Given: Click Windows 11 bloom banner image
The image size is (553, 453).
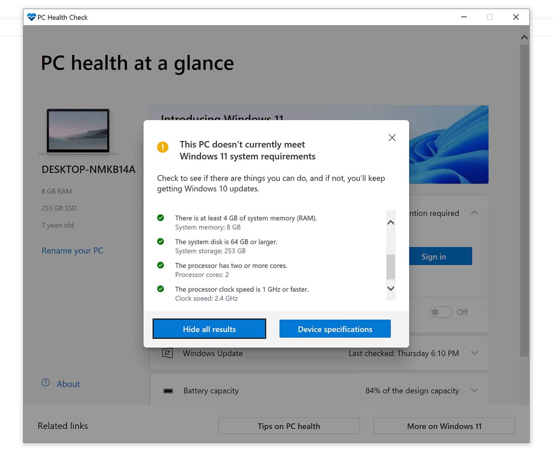Looking at the screenshot, I should coord(449,144).
